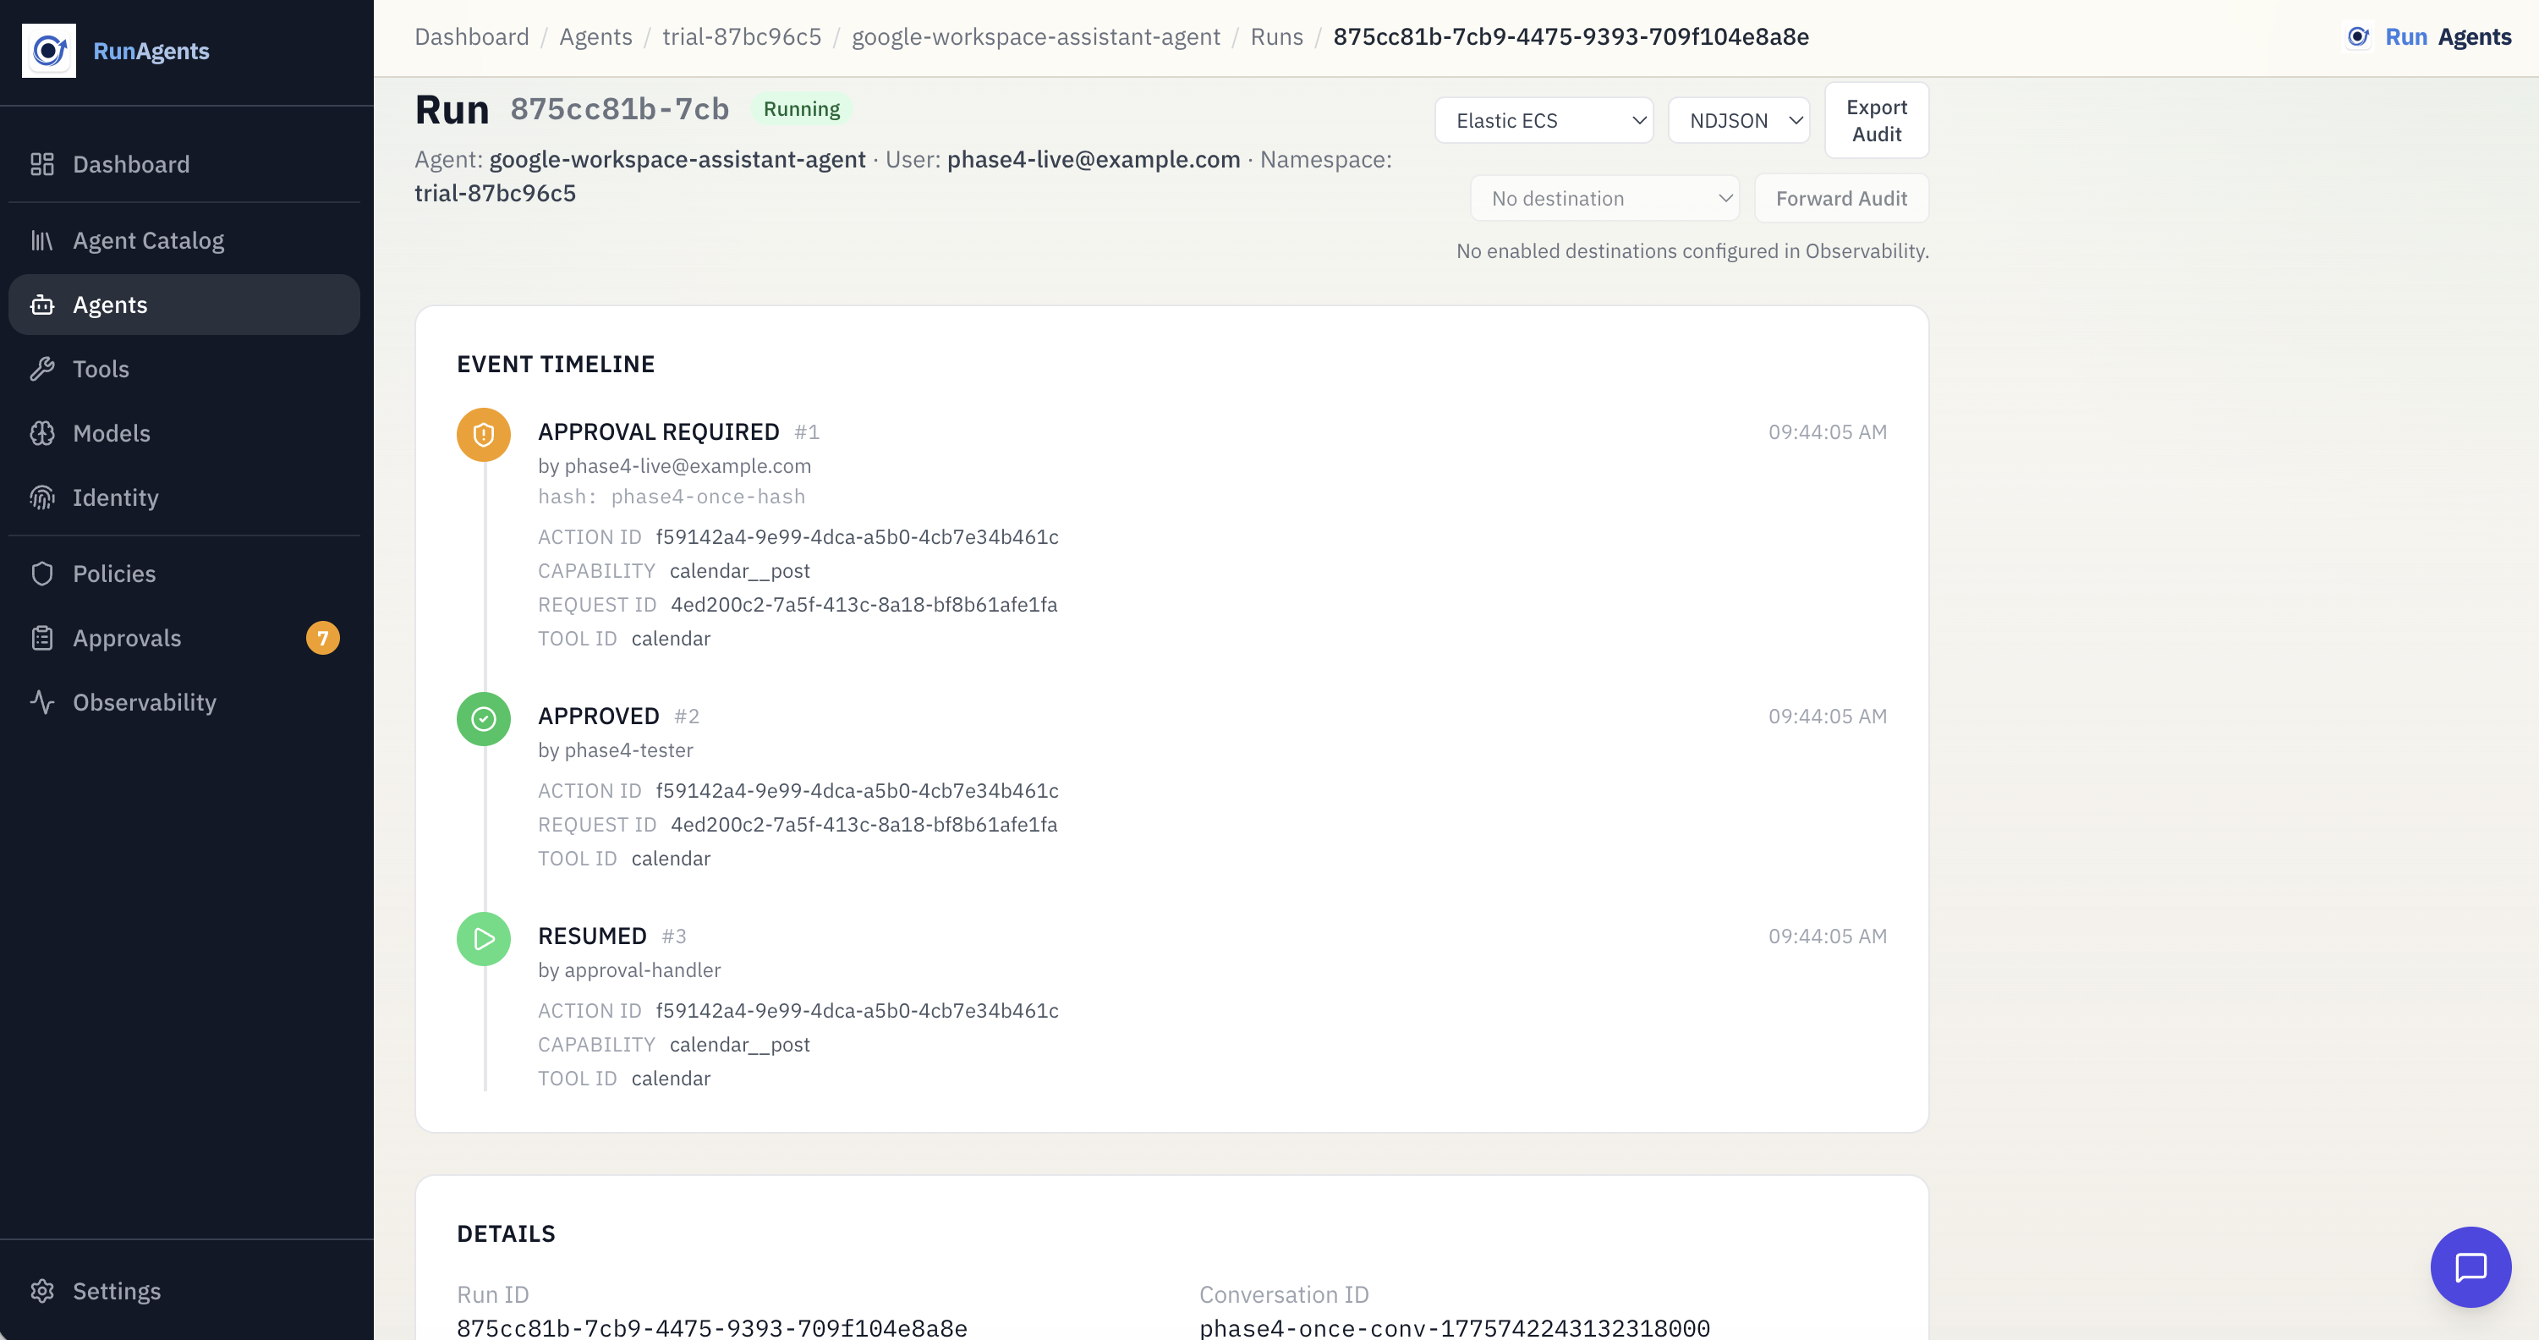Select the Observability waveform icon
Viewport: 2539px width, 1340px height.
click(x=42, y=702)
